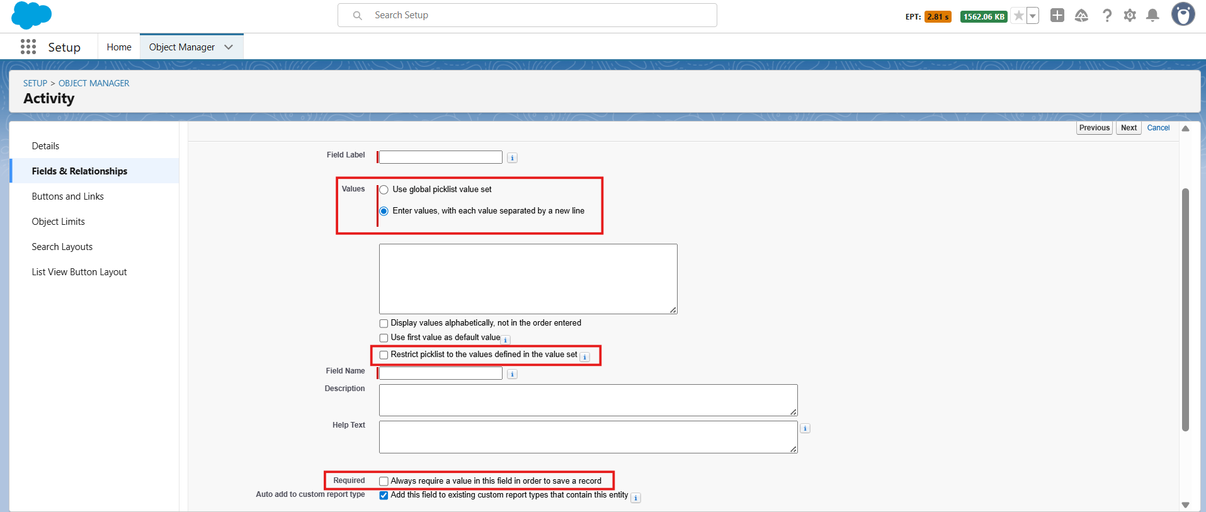This screenshot has height=512, width=1206.
Task: Click the favorites star icon
Action: pos(1018,16)
